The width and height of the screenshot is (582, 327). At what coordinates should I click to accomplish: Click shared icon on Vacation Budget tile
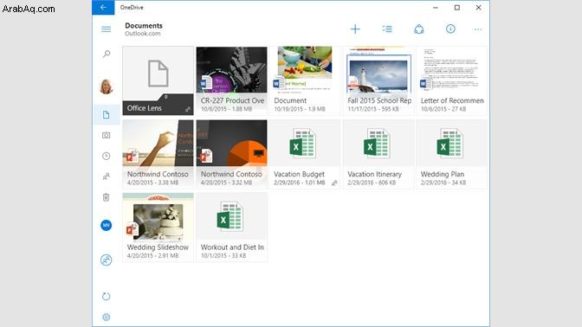tap(334, 183)
